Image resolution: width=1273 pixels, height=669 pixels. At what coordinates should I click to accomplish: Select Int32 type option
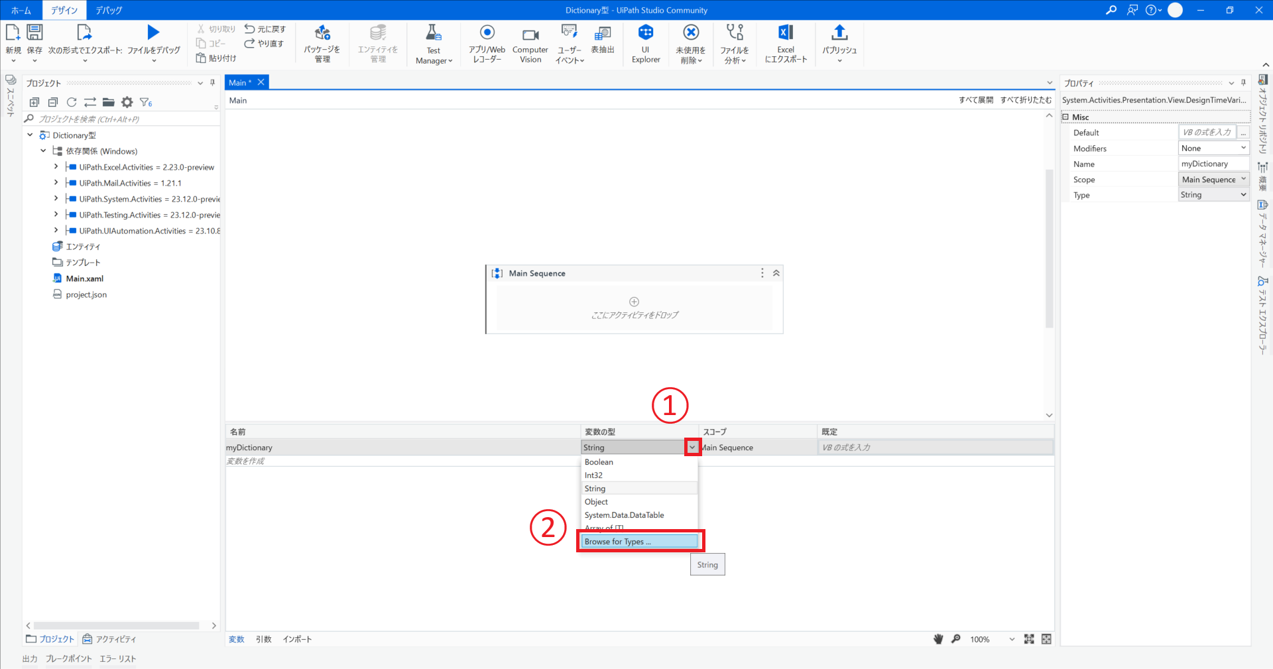[x=640, y=475]
